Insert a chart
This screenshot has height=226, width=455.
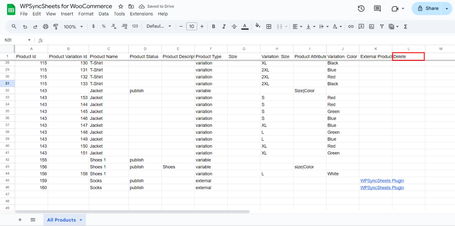[371, 26]
